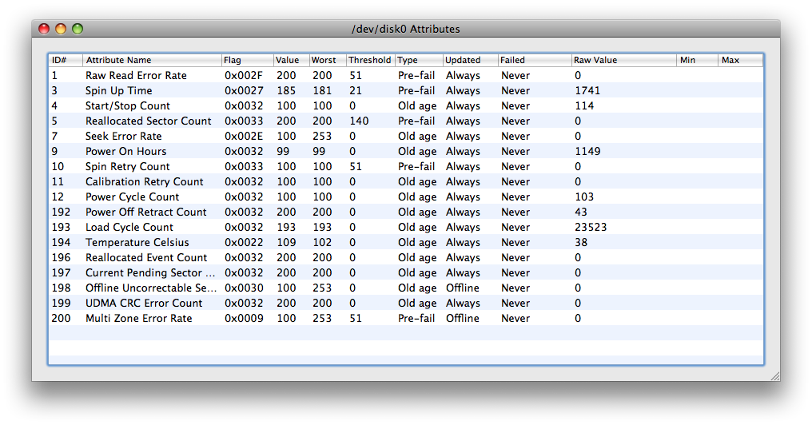The image size is (812, 425).
Task: Select the Seek Error Rate row
Action: pyautogui.click(x=406, y=136)
